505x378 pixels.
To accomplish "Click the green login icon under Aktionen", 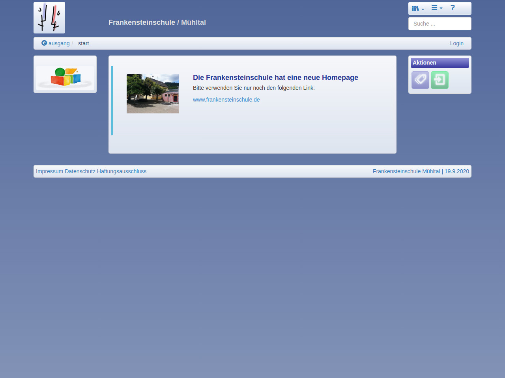I will click(x=440, y=80).
